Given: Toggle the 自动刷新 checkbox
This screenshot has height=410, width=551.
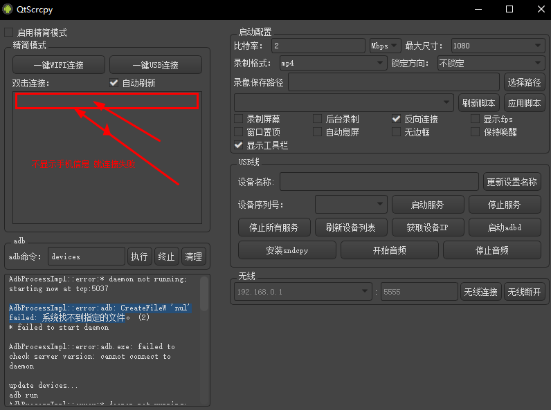Looking at the screenshot, I should click(x=114, y=83).
